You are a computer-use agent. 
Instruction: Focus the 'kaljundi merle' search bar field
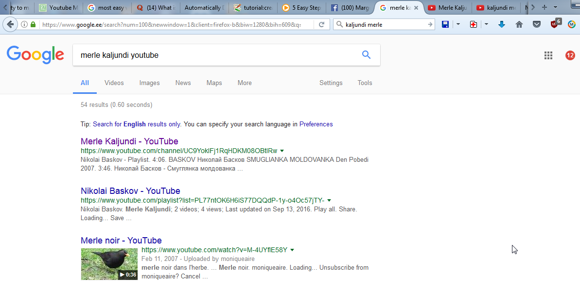[385, 24]
